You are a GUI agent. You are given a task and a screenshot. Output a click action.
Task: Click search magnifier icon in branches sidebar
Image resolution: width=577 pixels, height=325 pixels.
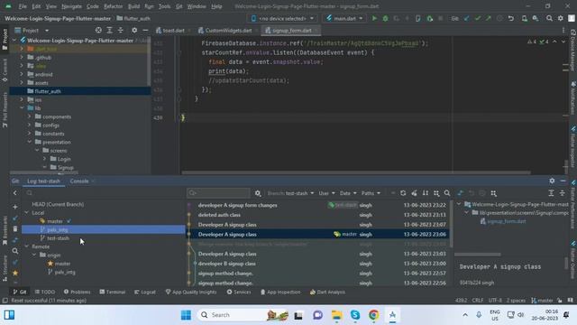(x=15, y=251)
